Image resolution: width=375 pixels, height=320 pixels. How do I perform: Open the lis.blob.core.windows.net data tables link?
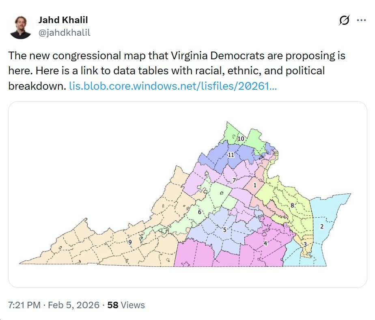173,86
